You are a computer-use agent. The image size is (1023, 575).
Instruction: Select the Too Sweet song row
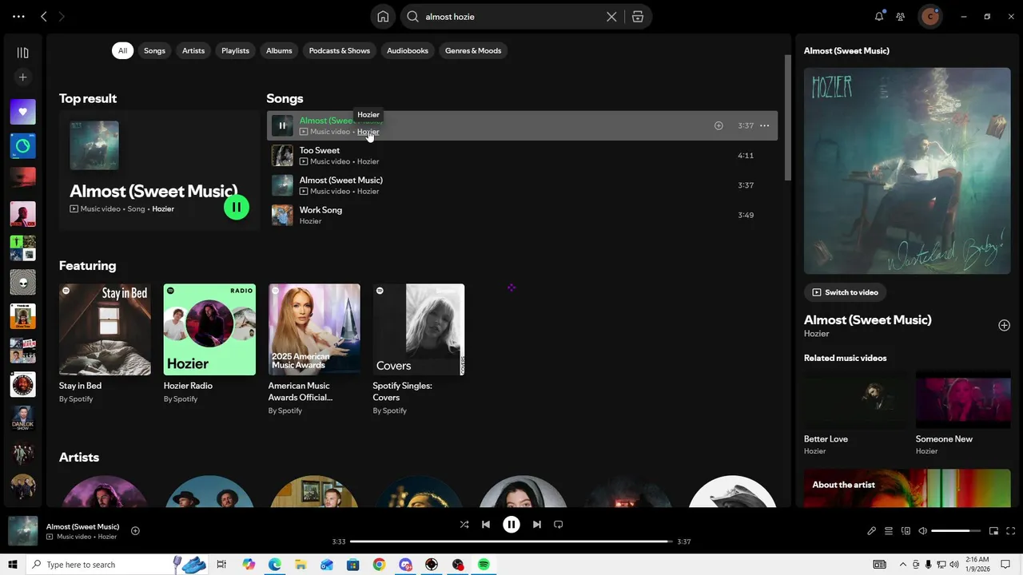(522, 156)
